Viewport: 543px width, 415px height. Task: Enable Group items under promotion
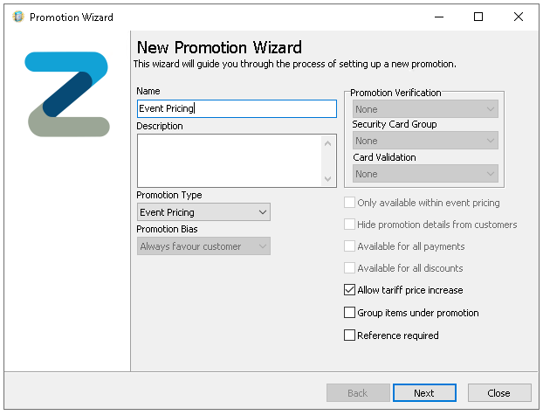(x=350, y=313)
